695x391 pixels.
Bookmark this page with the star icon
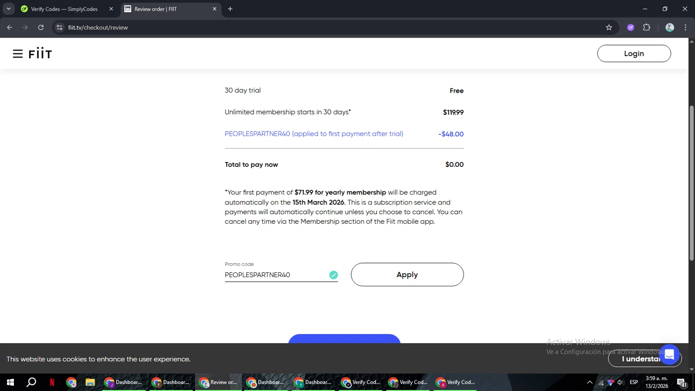pos(609,27)
